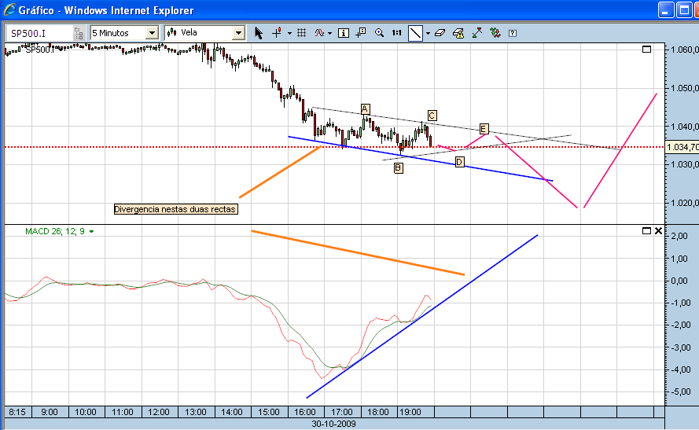
Task: Maximize the MACD indicator panel
Action: pos(646,231)
